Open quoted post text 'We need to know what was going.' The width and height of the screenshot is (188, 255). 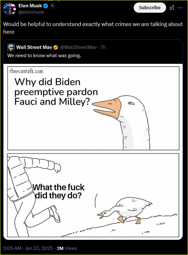click(x=44, y=56)
